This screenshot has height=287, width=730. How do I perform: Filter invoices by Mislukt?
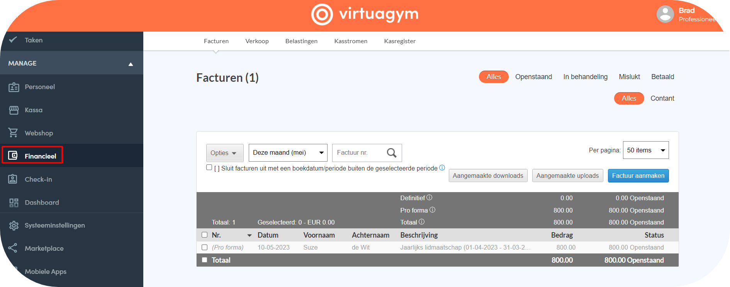[629, 77]
